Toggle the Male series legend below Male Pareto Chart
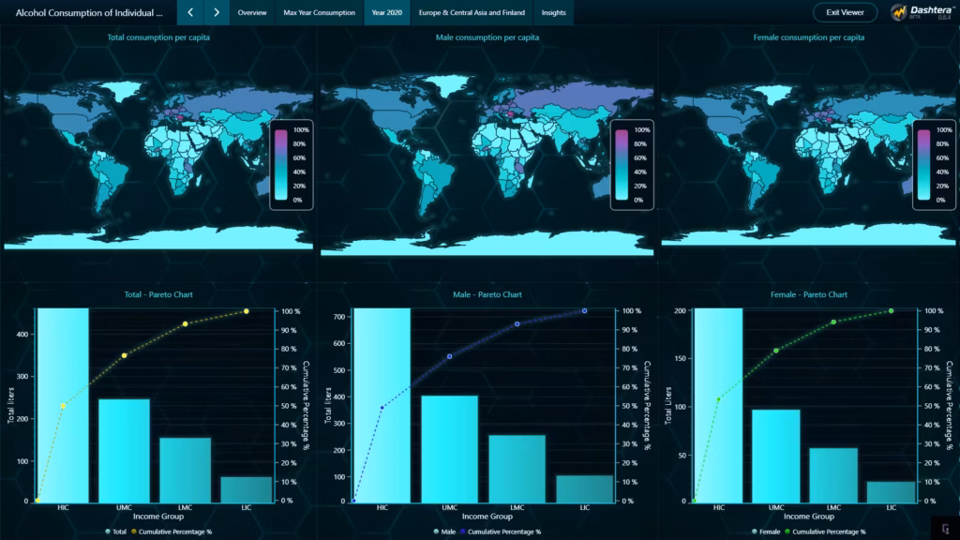This screenshot has width=960, height=540. (446, 531)
